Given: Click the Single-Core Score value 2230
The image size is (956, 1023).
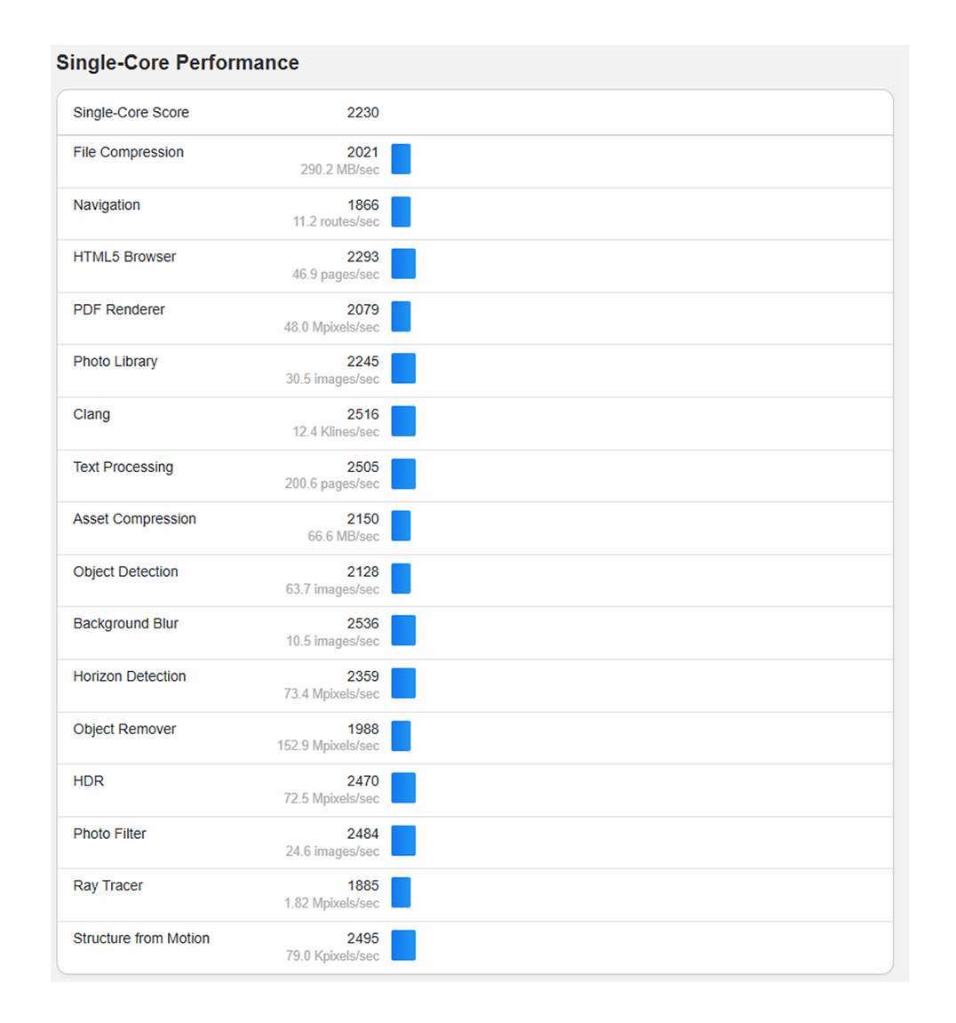Looking at the screenshot, I should click(362, 113).
